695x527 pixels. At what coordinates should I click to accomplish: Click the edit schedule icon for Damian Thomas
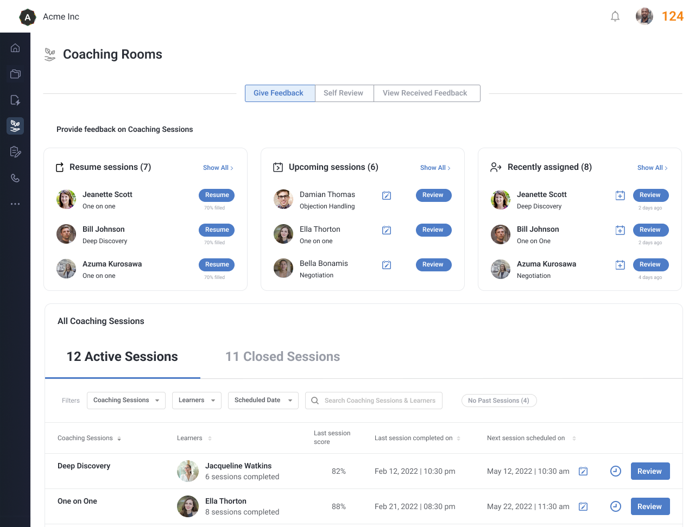[x=387, y=195]
